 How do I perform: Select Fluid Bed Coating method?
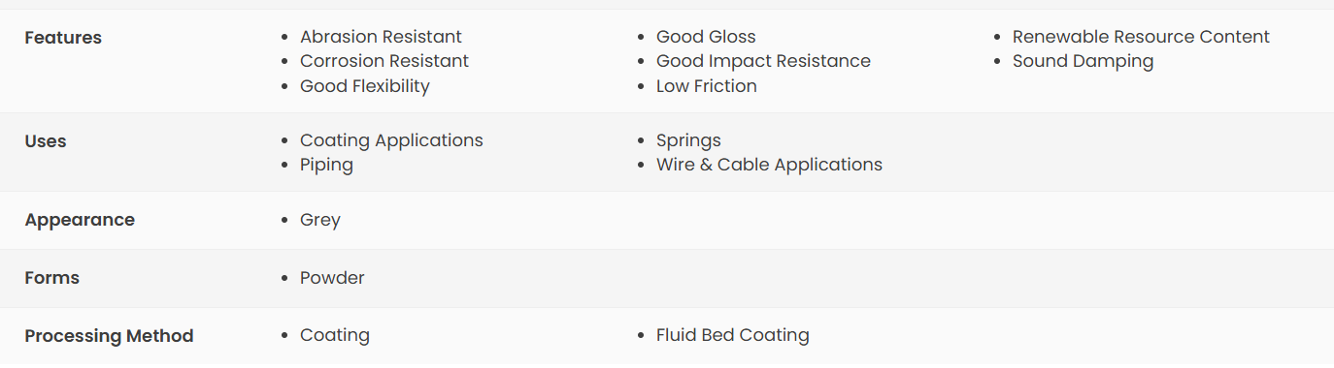733,335
